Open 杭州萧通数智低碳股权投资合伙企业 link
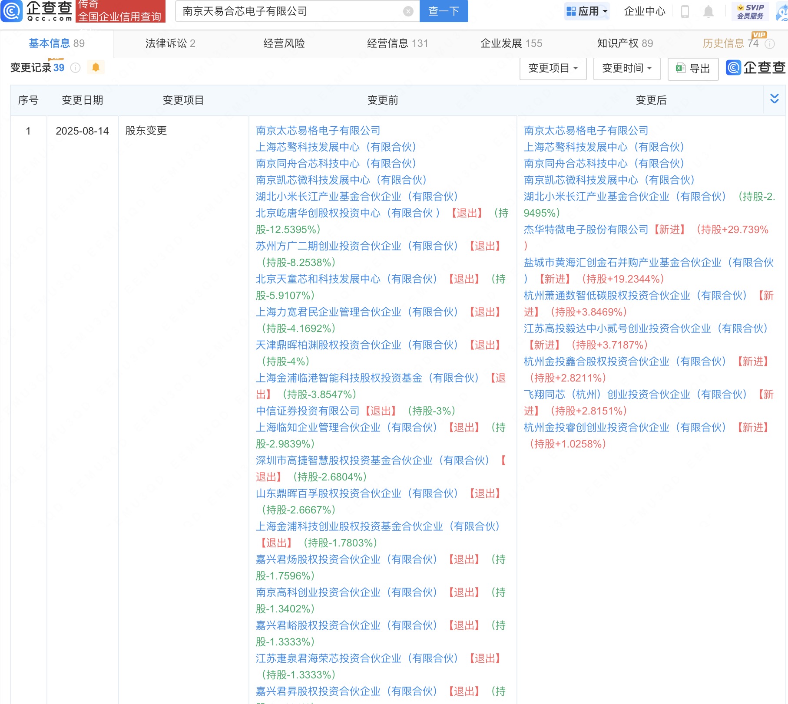This screenshot has height=704, width=788. [636, 296]
